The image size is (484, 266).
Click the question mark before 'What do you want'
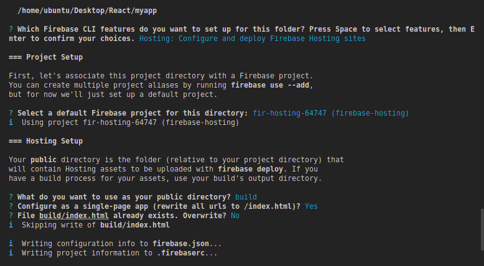click(11, 197)
